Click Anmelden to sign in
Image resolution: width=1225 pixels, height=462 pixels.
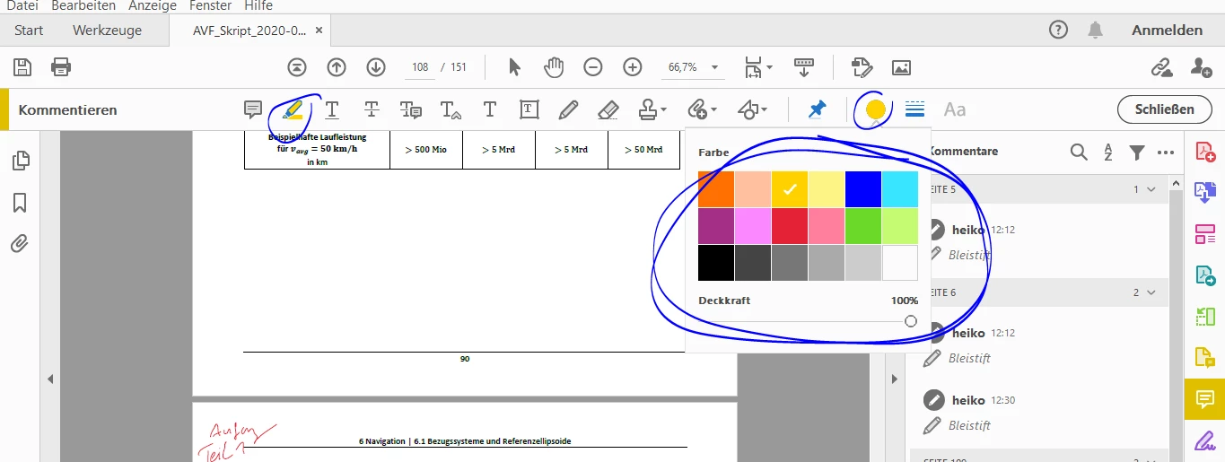[x=1167, y=30]
